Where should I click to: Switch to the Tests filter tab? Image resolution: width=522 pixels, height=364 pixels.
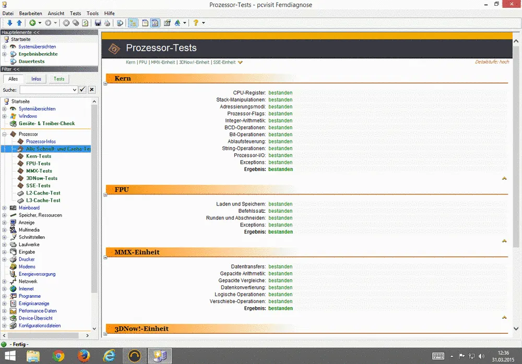[59, 79]
